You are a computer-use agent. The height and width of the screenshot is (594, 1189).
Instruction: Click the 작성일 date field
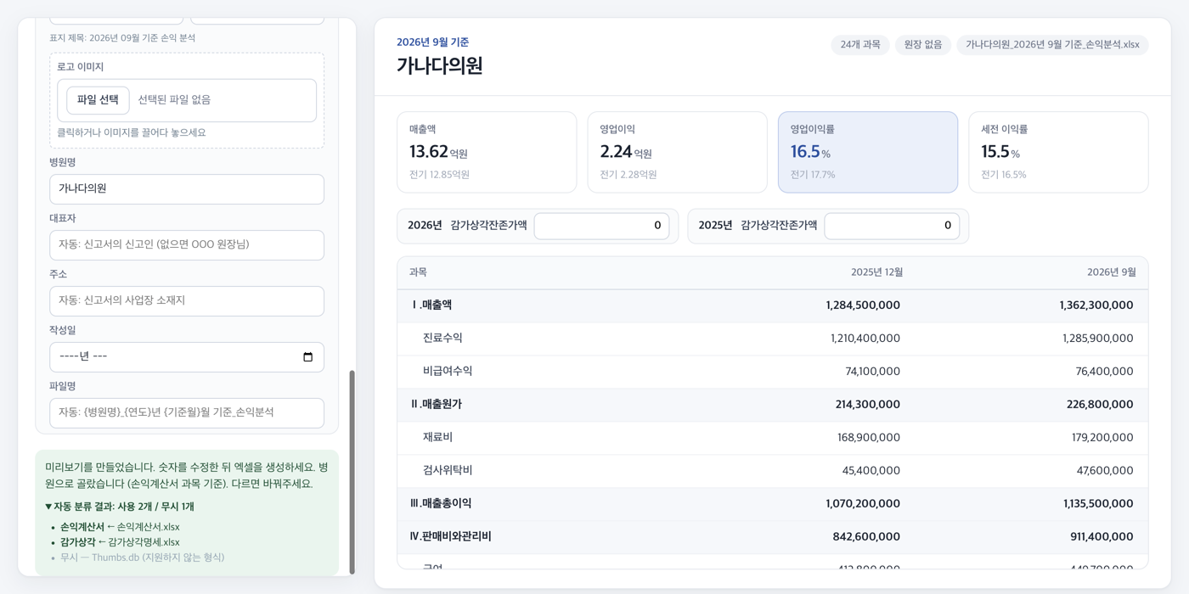coord(187,357)
